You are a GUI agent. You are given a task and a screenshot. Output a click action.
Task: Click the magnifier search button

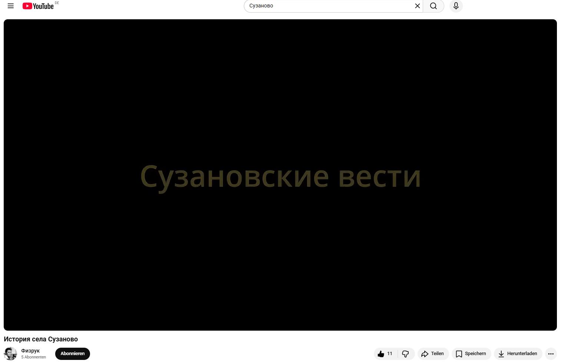(x=433, y=6)
